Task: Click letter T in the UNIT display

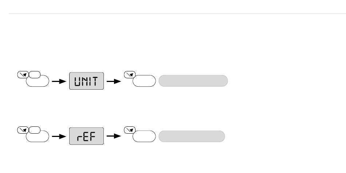Action: click(x=95, y=81)
